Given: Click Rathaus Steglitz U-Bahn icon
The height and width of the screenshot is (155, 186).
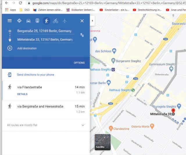Looking at the screenshot, I should (x=113, y=70).
